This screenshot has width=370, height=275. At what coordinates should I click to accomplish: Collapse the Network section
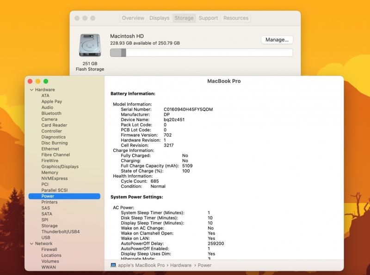tap(31, 244)
